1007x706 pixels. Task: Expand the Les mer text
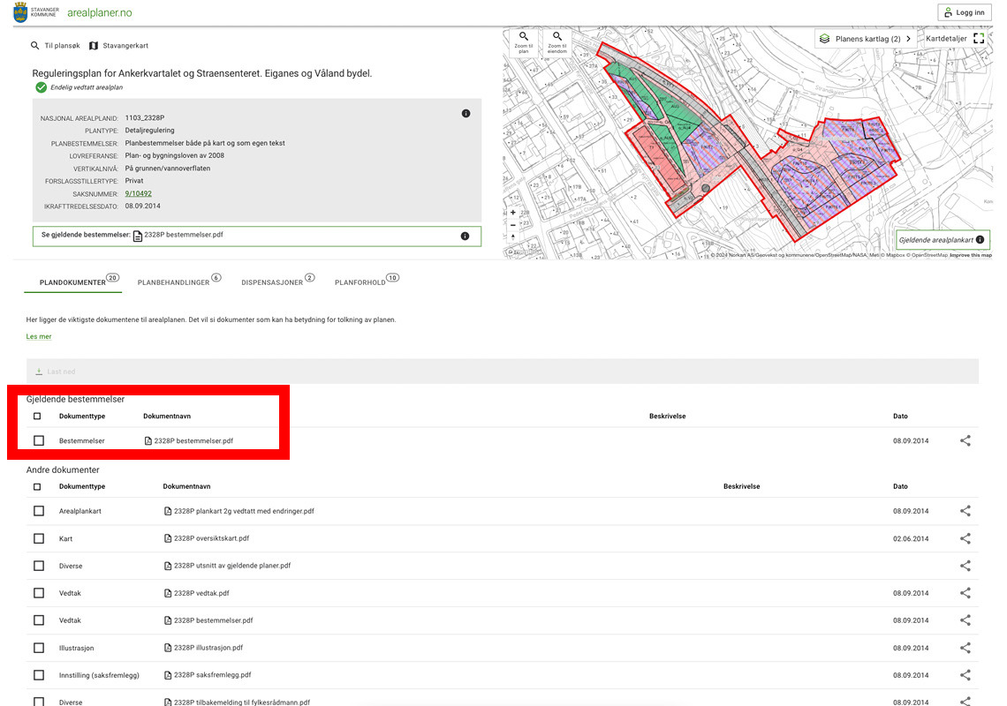coord(39,336)
